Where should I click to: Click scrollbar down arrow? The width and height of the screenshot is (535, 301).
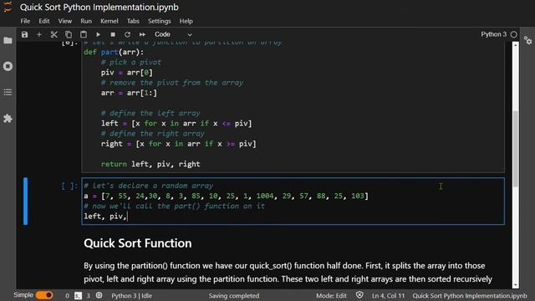click(x=516, y=285)
